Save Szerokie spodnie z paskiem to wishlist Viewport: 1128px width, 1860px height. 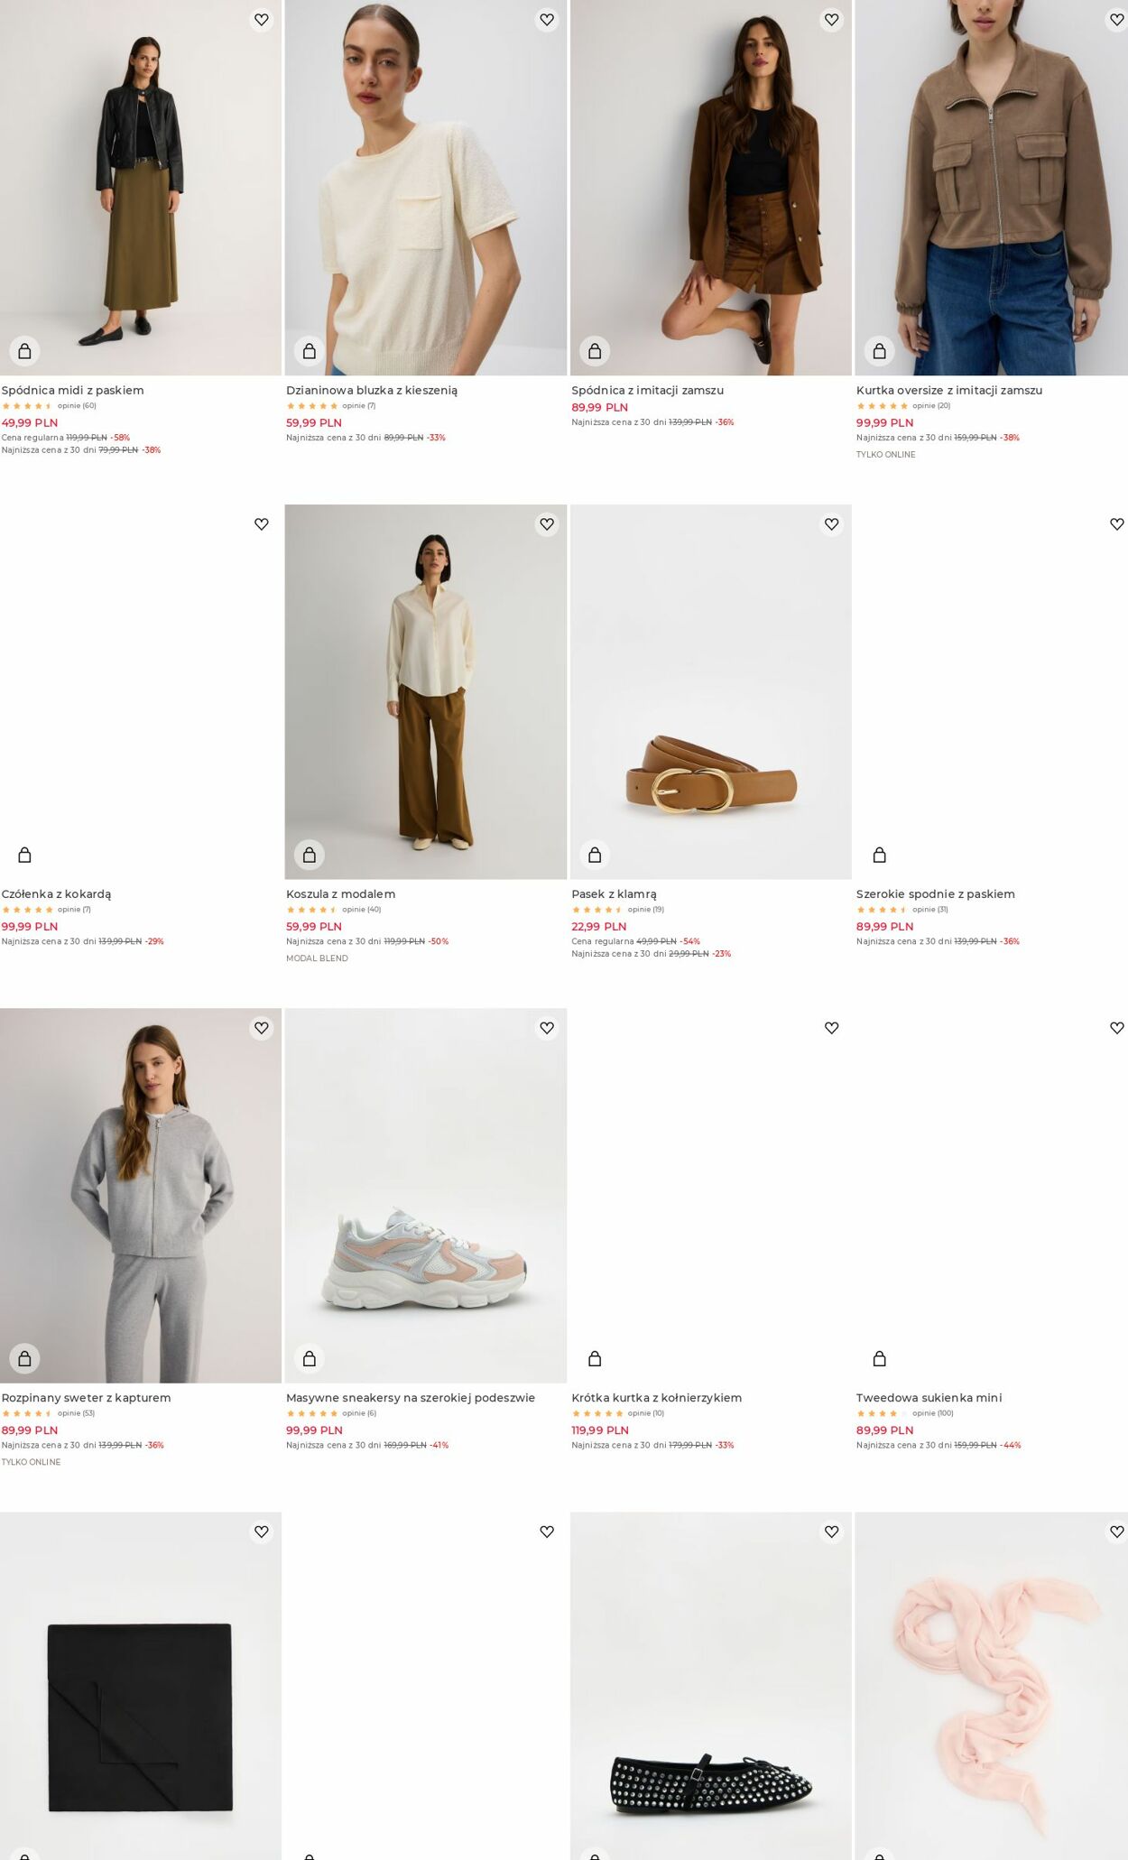(x=1116, y=523)
